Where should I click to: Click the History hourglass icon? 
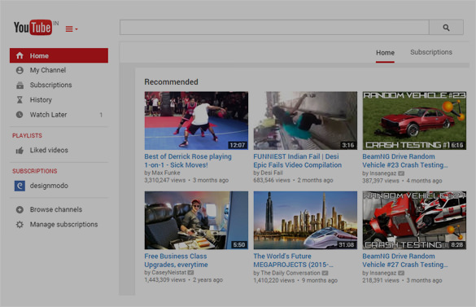tap(20, 99)
